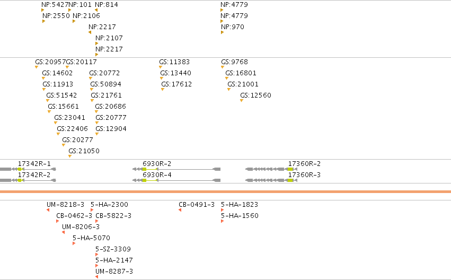Pick the triangle under GS:21761

pyautogui.click(x=92, y=101)
